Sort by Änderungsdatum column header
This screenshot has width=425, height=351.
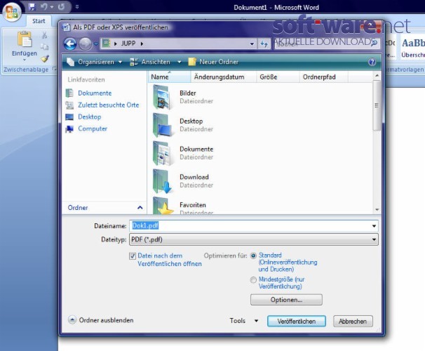coord(224,77)
